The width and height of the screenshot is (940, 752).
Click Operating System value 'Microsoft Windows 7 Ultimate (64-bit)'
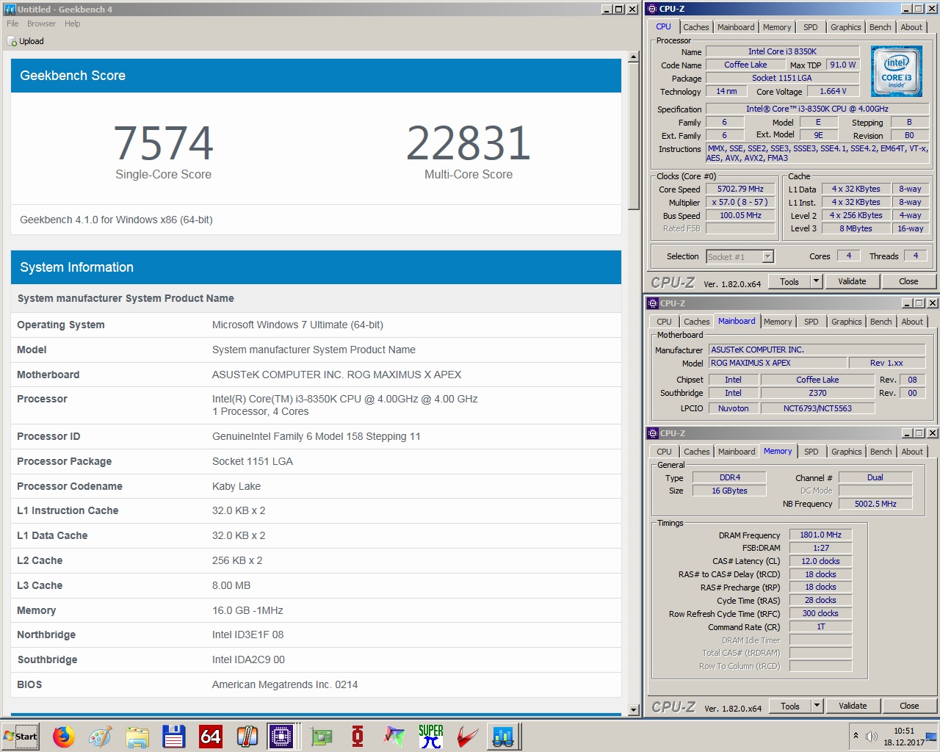click(297, 325)
